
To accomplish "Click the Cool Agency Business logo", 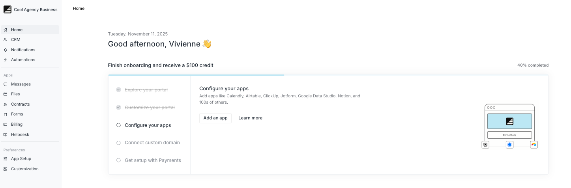I will click(7, 9).
